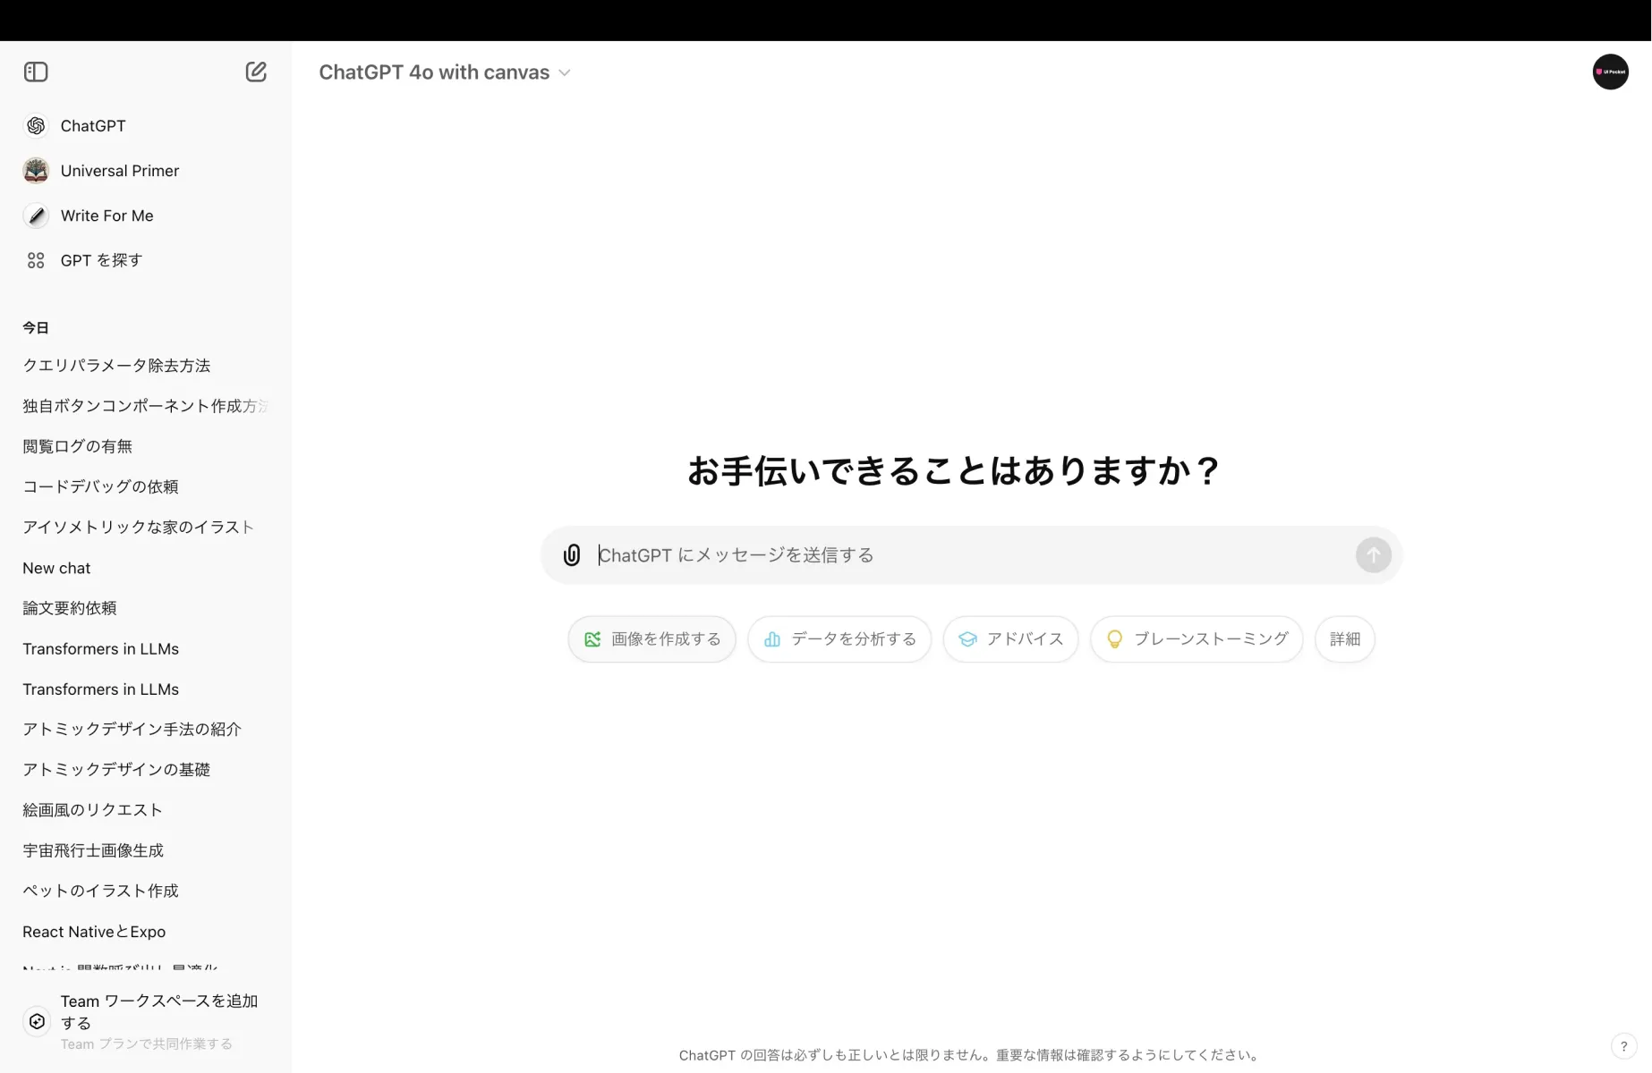Viewport: 1652px width, 1073px height.
Task: Collapse the sidebar using its toggle icon
Action: tap(36, 72)
